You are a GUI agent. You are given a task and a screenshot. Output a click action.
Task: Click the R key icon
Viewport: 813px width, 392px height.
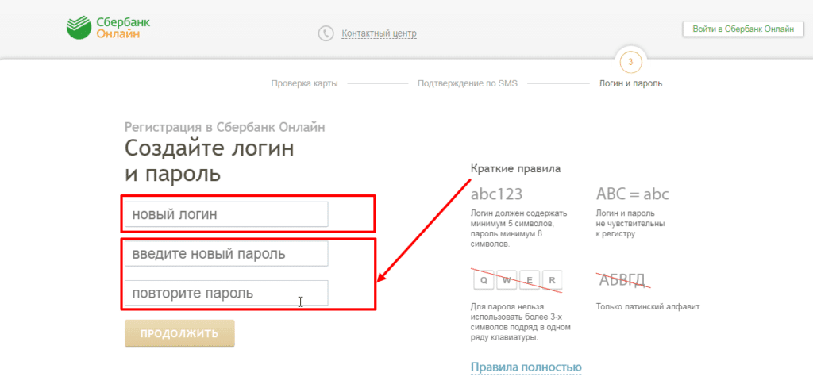click(x=553, y=281)
